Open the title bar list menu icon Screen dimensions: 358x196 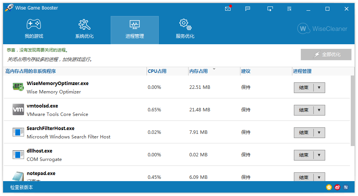click(x=290, y=9)
